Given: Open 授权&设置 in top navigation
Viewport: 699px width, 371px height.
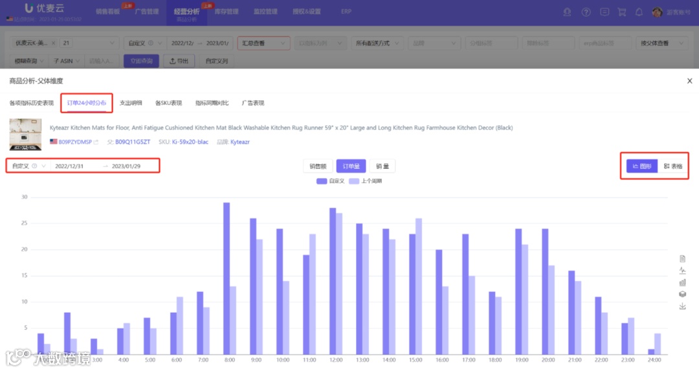Looking at the screenshot, I should 306,12.
